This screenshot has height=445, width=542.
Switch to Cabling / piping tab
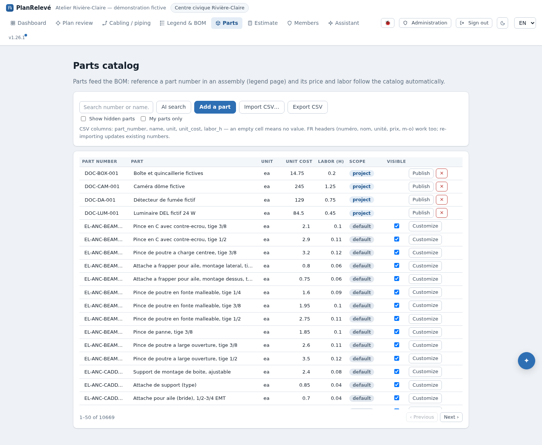pyautogui.click(x=126, y=23)
